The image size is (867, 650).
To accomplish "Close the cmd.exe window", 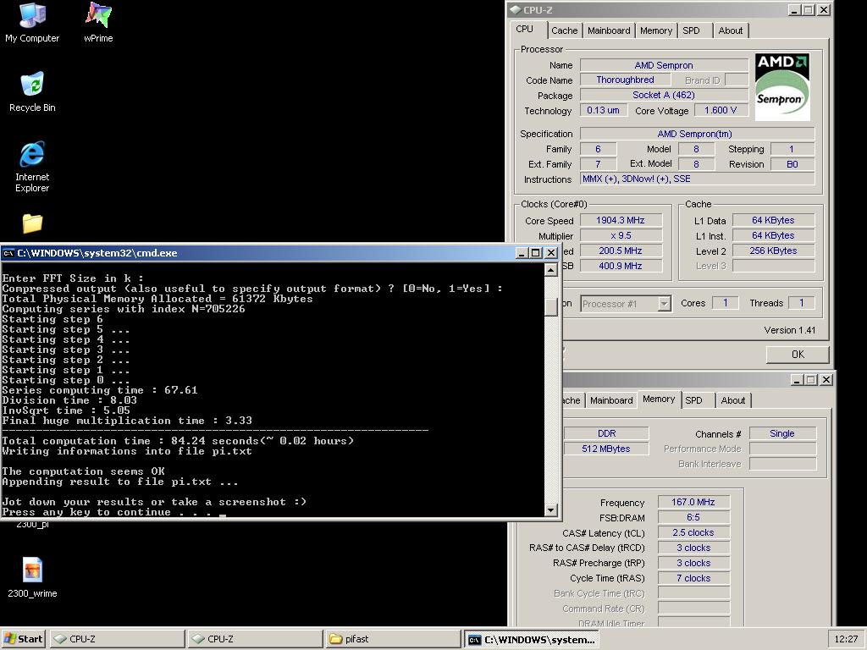I will click(x=550, y=252).
